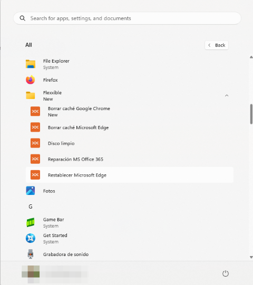Click the search apps input field

pyautogui.click(x=128, y=18)
